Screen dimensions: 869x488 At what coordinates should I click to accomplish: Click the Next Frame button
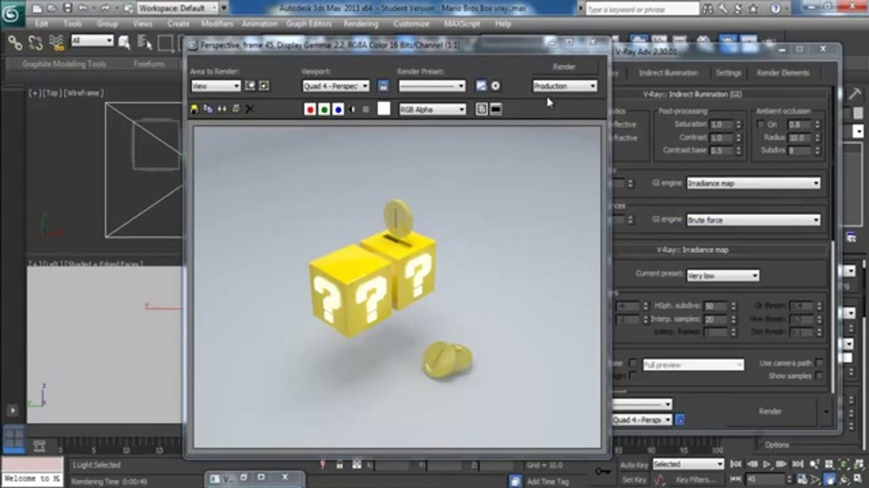(782, 464)
